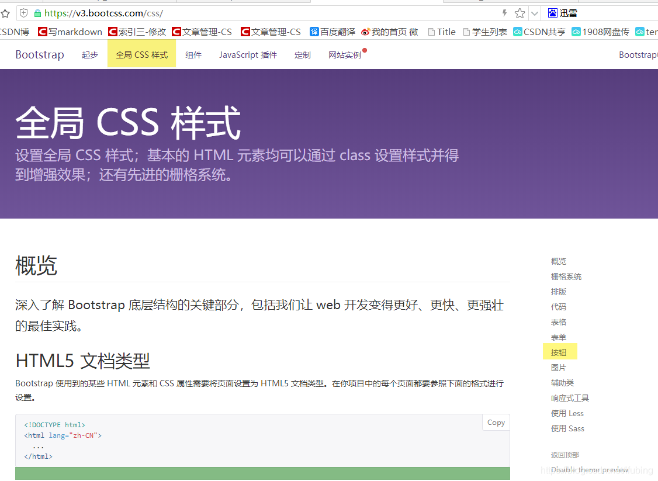This screenshot has height=481, width=658.
Task: Open the 学生列表 bookmark
Action: click(485, 32)
